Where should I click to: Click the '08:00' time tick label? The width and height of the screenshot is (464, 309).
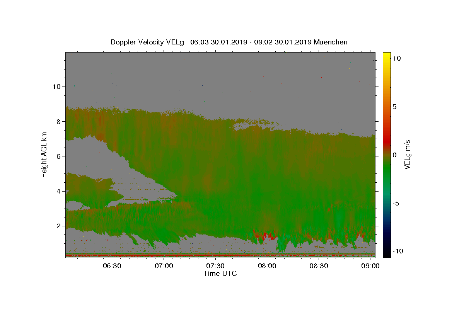click(x=267, y=266)
